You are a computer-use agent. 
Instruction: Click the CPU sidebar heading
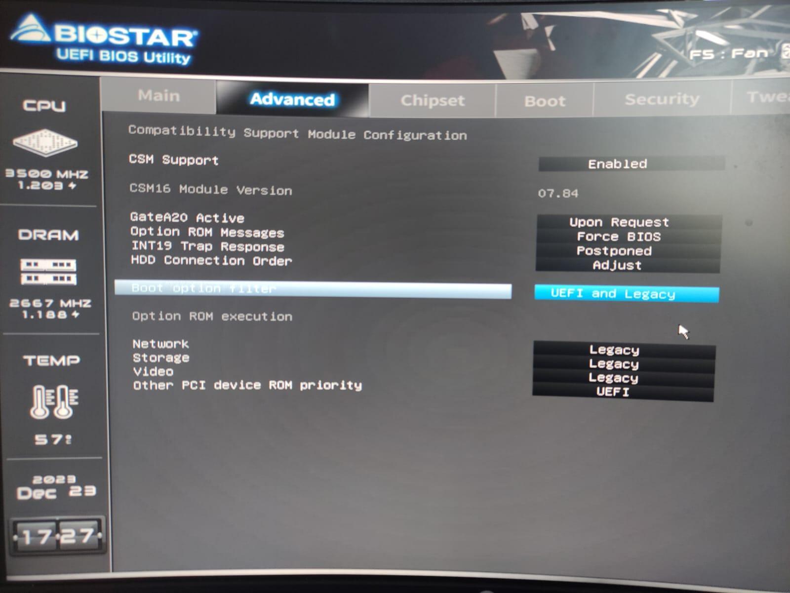[x=44, y=106]
